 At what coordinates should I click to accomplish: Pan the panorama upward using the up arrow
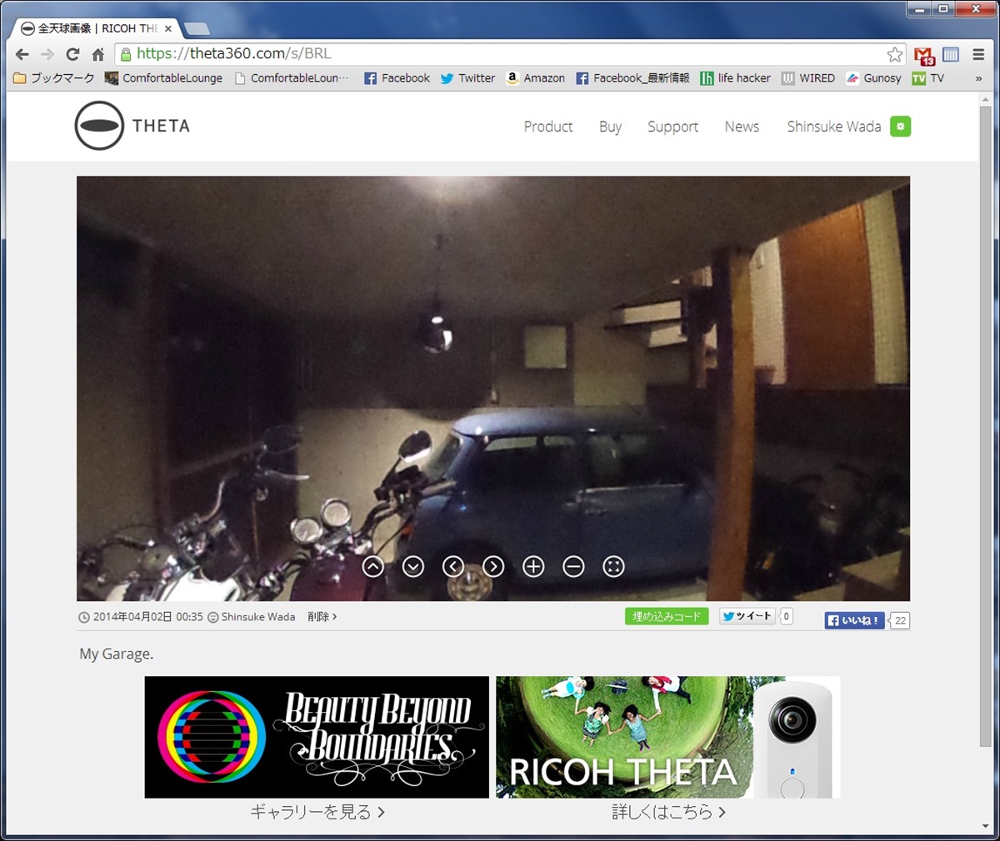point(373,566)
